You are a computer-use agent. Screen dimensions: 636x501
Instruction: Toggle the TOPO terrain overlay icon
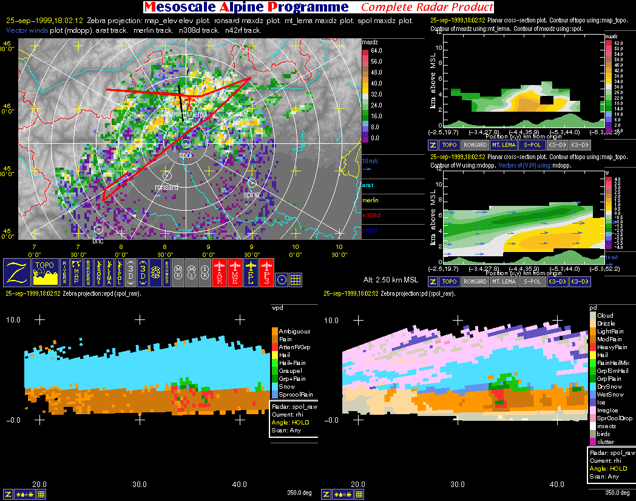coord(46,273)
